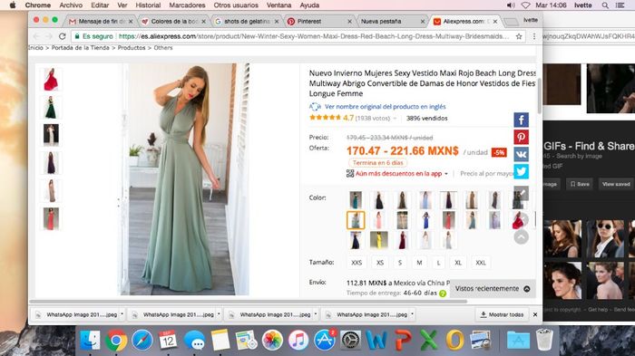
Task: Open Historial menu
Action: [148, 5]
